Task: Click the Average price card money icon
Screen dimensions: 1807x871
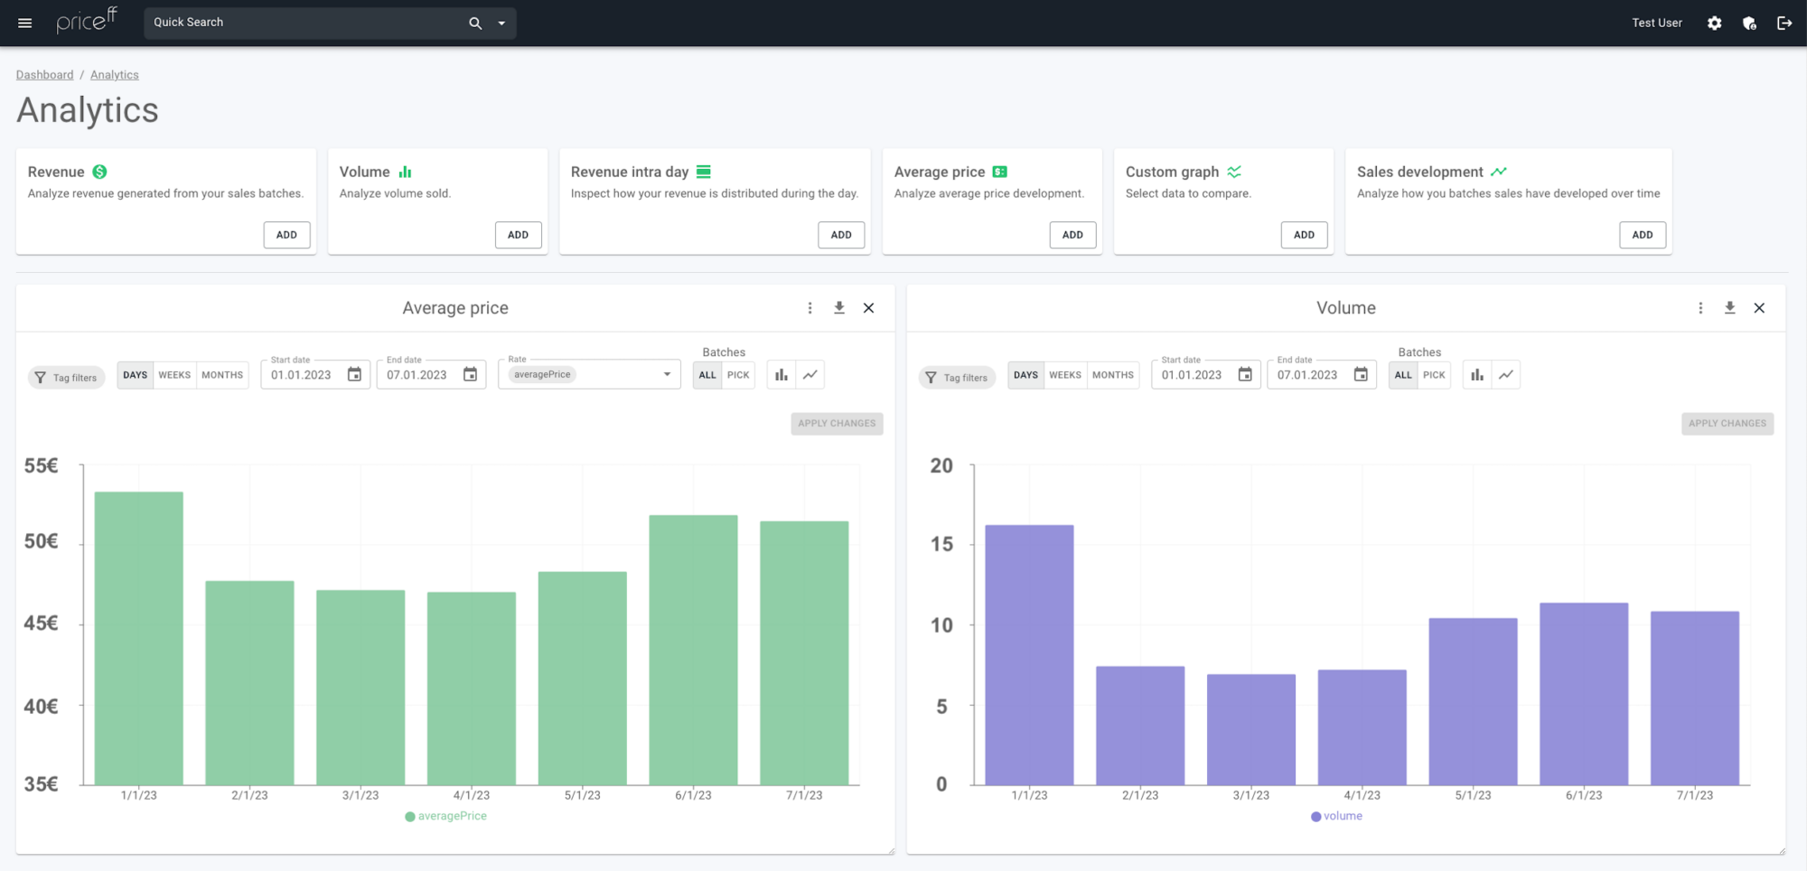Action: click(1000, 172)
